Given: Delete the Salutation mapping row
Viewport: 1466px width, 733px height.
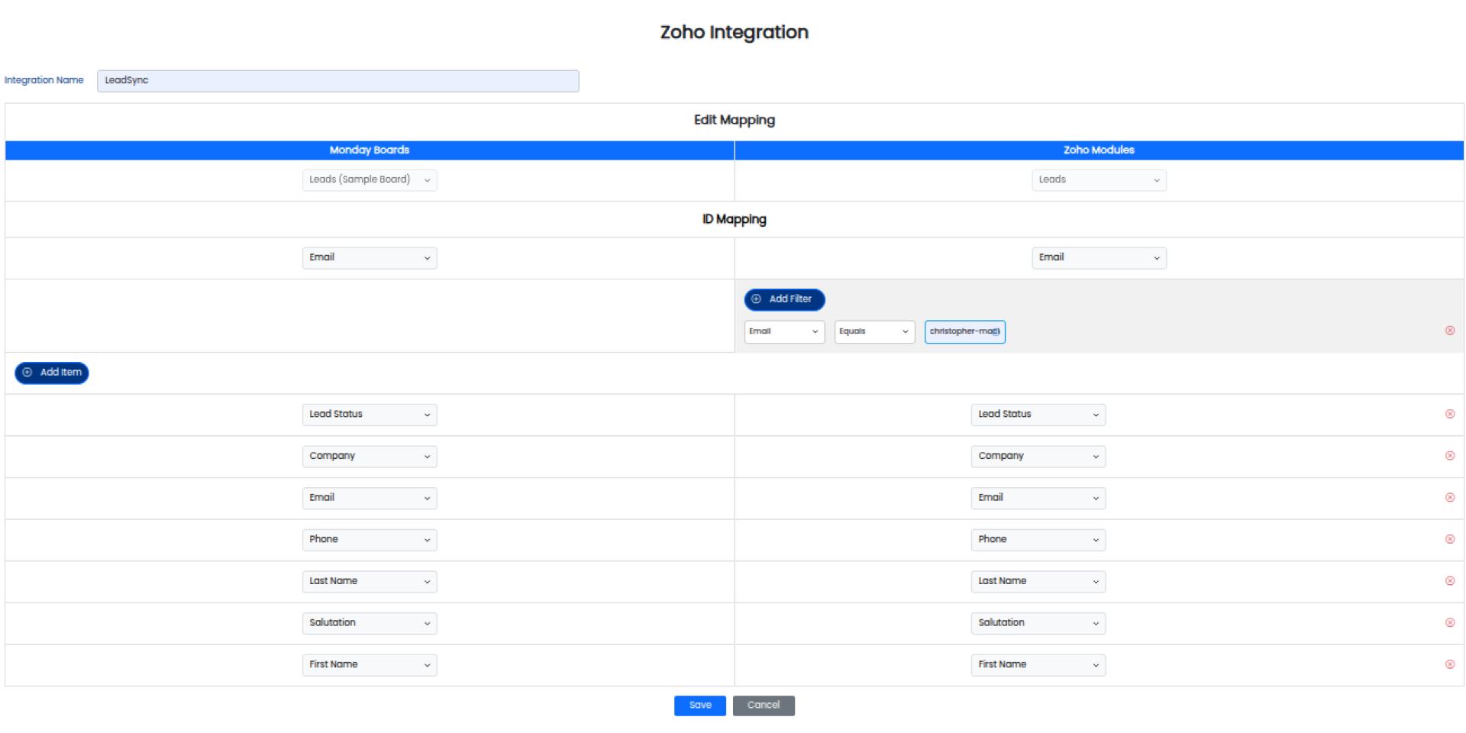Looking at the screenshot, I should [1449, 622].
